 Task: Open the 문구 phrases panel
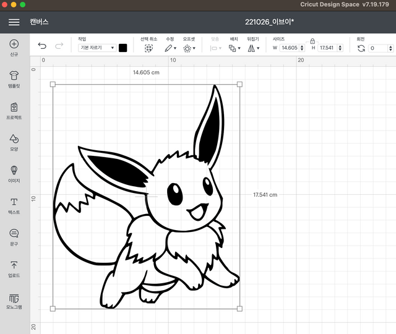pos(14,238)
